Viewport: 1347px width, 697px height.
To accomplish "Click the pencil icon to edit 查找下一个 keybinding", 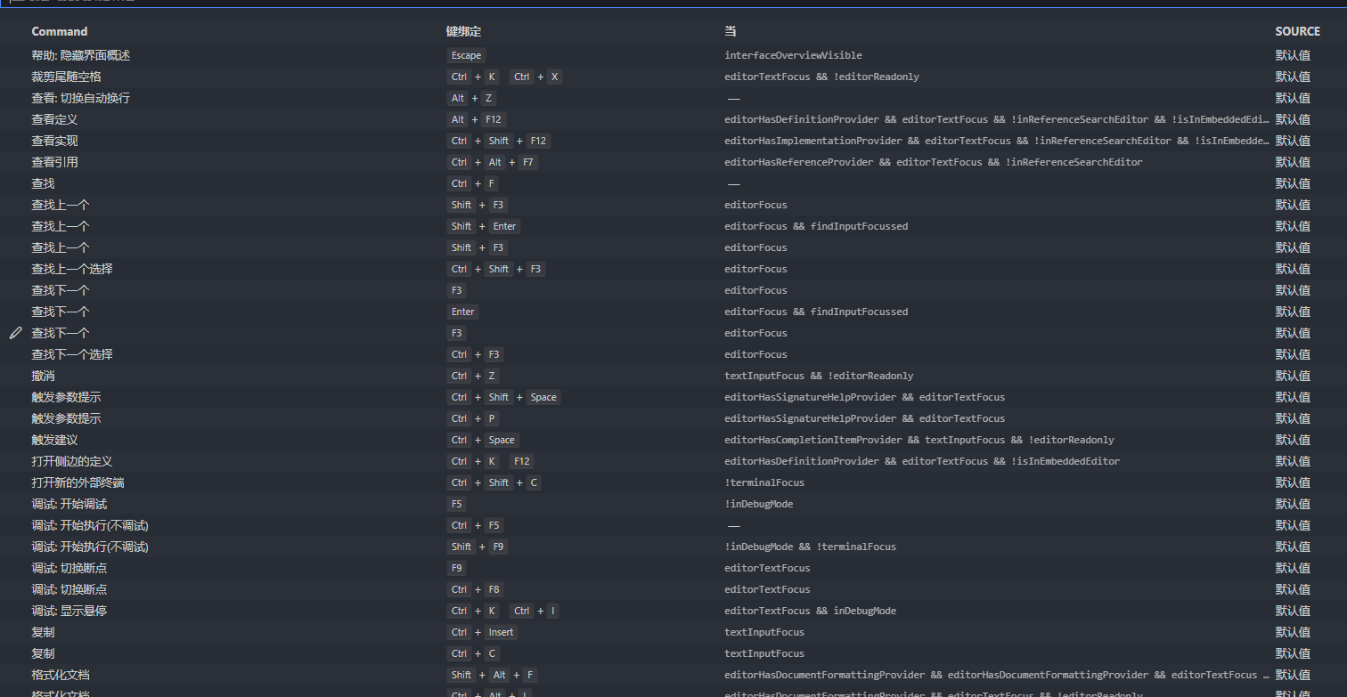I will pos(15,332).
